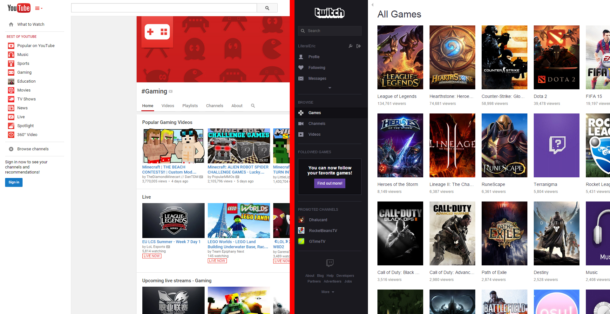610x314 pixels.
Task: Click the Twitch logo
Action: pos(330,13)
